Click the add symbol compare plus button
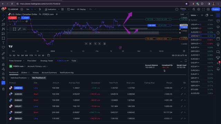 pos(22,9)
